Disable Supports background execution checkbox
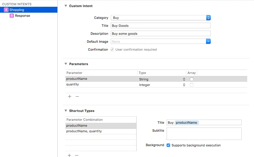This screenshot has height=157, width=254. click(x=168, y=145)
